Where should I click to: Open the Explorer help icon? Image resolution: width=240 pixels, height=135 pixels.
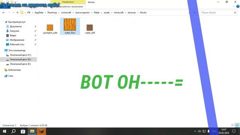pyautogui.click(x=238, y=6)
